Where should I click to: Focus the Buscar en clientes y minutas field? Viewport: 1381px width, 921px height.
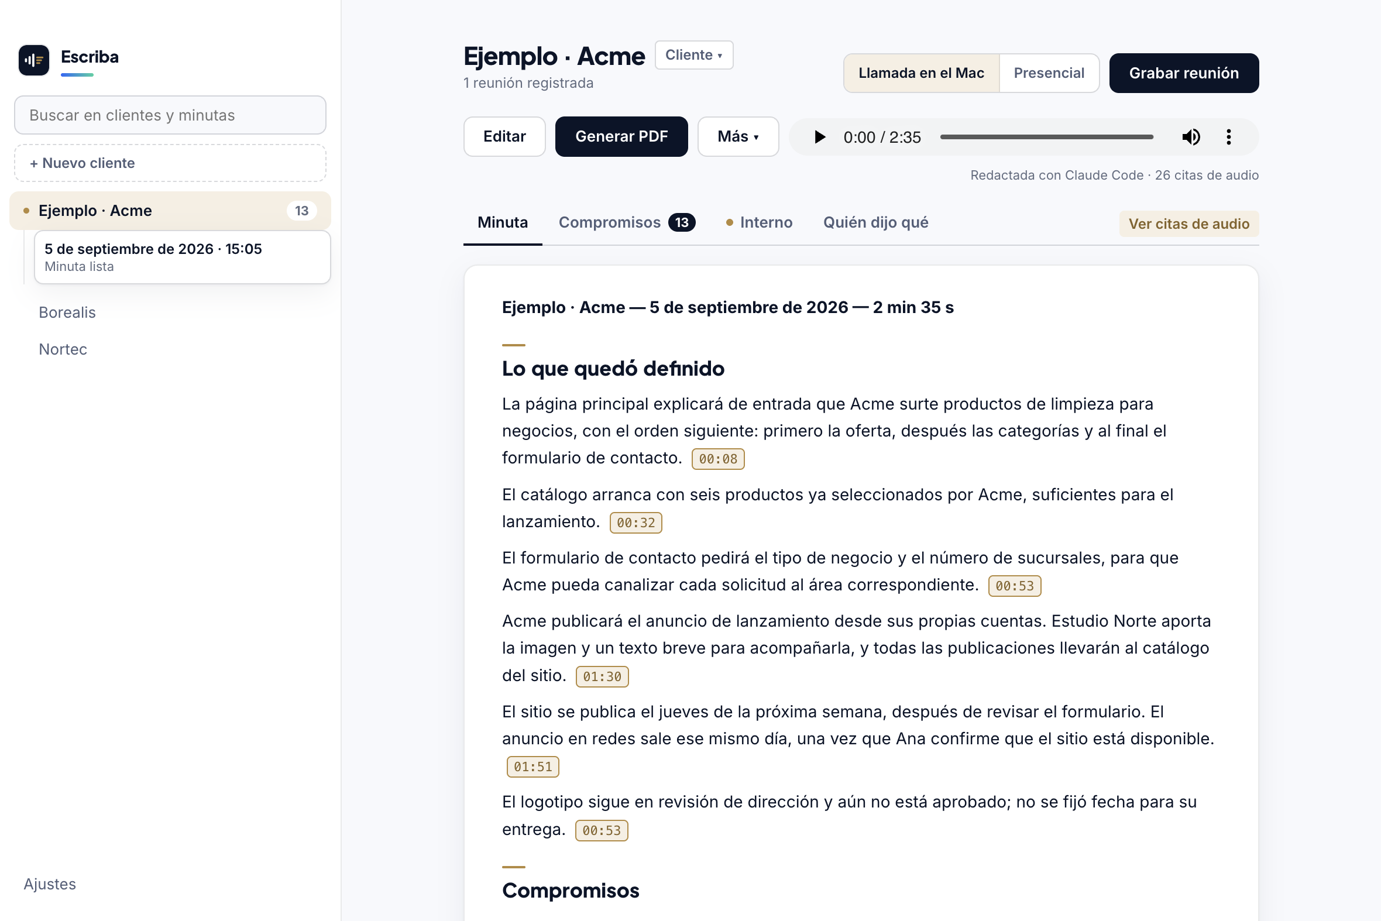click(170, 115)
